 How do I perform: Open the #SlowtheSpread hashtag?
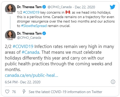point(34,26)
